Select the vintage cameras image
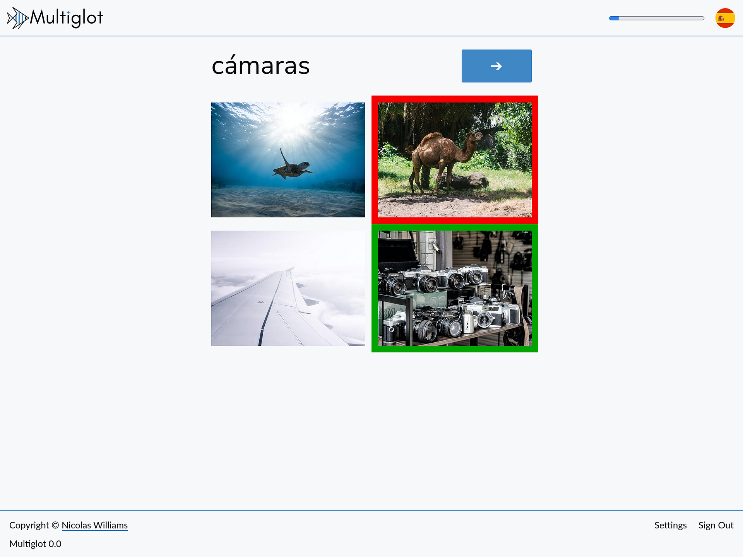The width and height of the screenshot is (743, 557). click(455, 288)
